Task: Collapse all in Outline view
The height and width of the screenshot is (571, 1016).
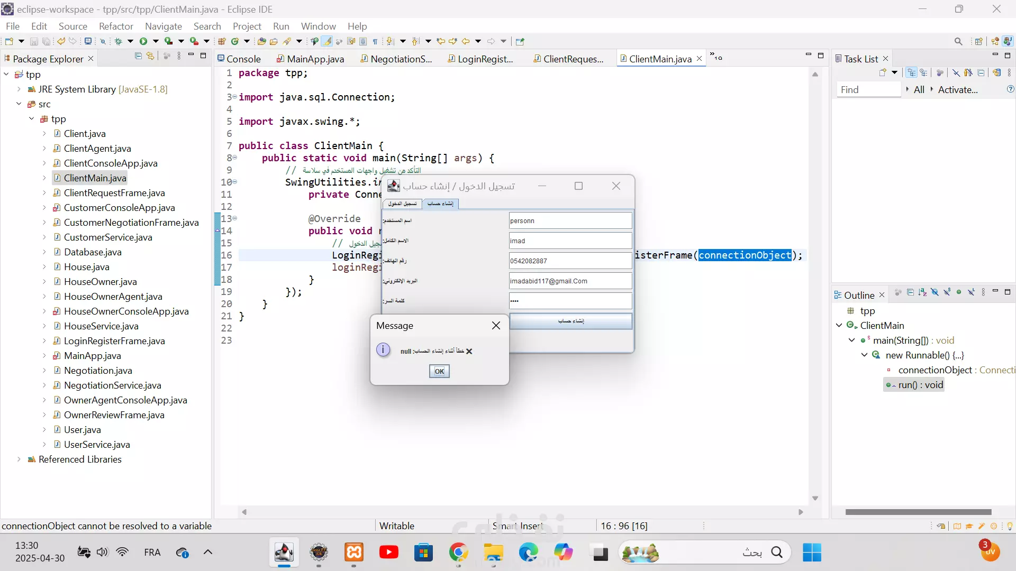Action: pyautogui.click(x=910, y=292)
